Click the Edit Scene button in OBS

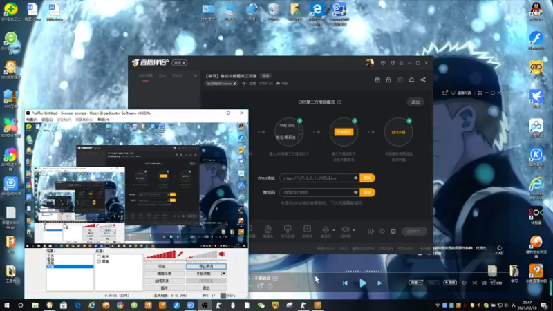(164, 274)
